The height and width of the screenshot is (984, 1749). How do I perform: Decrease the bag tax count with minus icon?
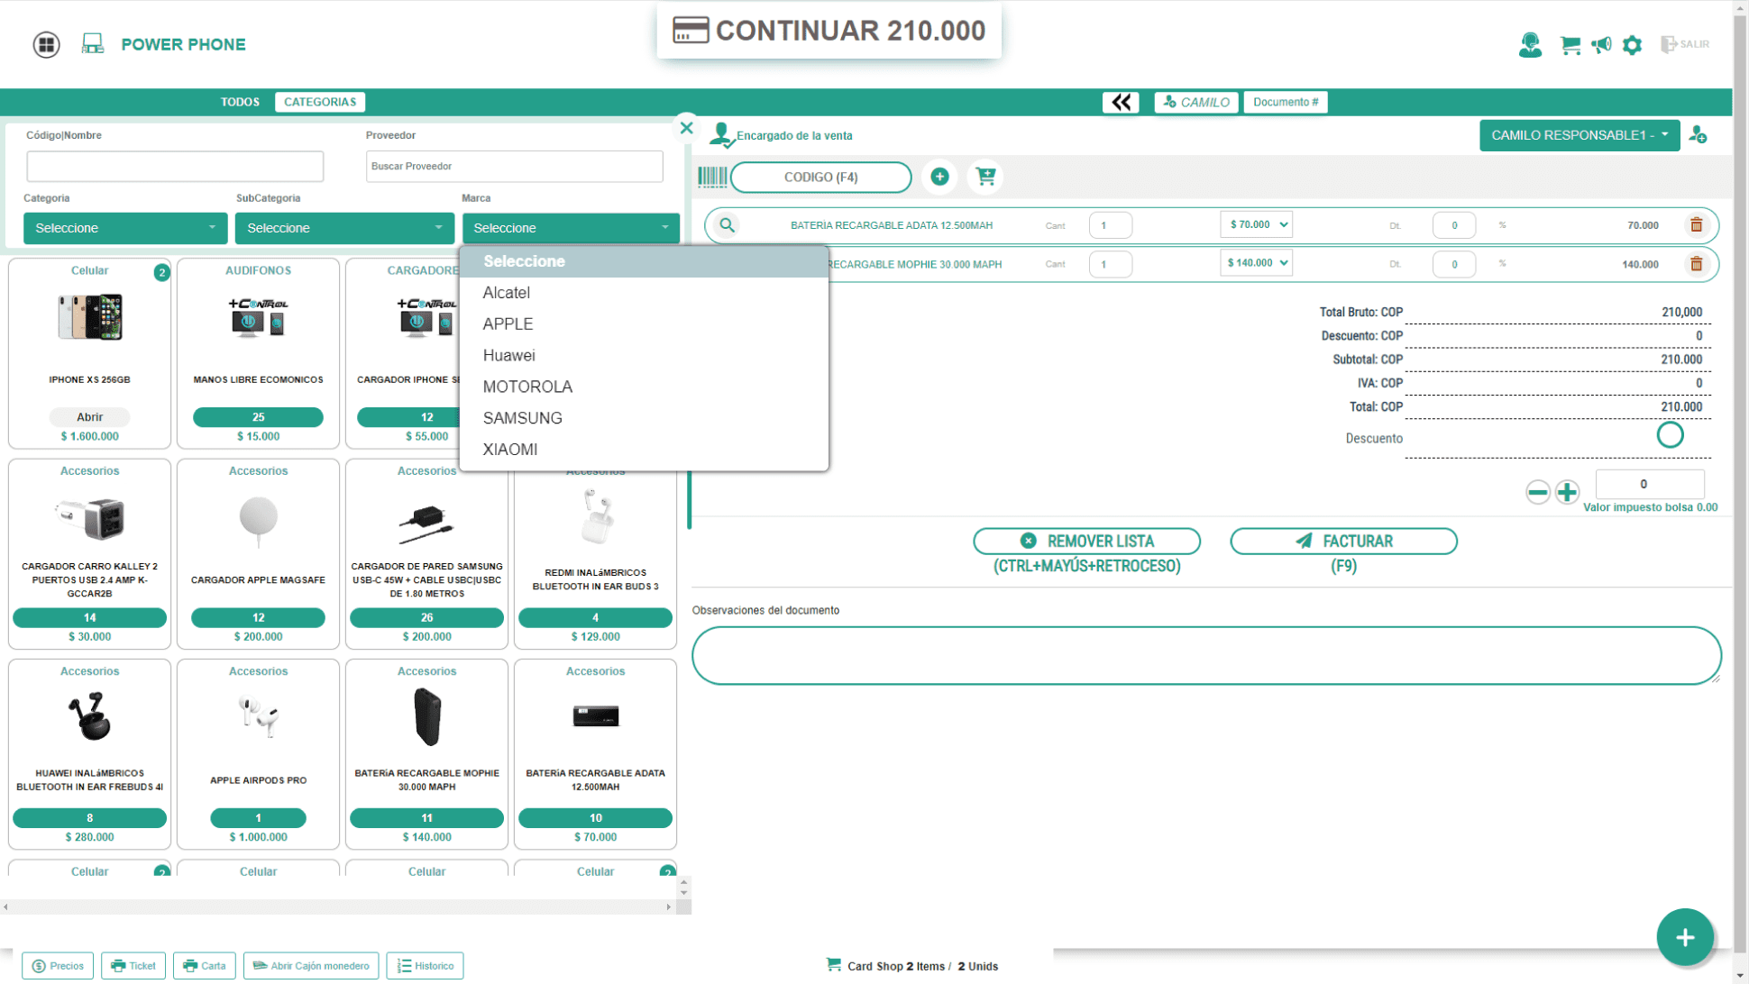pos(1537,492)
